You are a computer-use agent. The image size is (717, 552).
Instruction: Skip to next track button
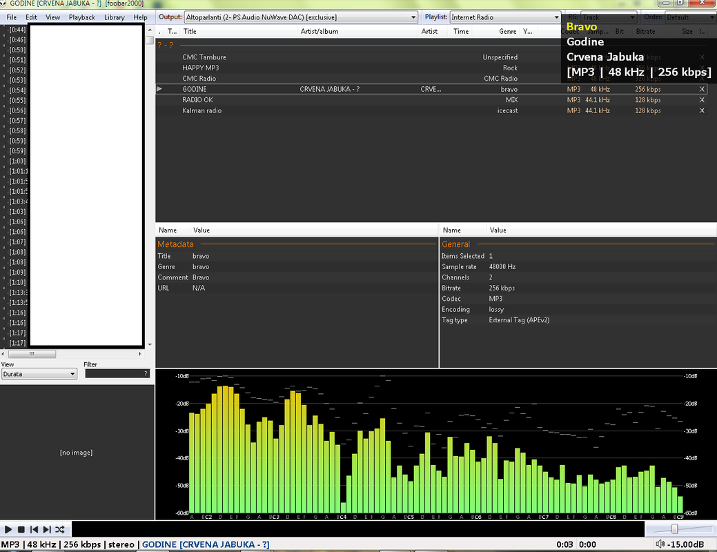[x=47, y=529]
